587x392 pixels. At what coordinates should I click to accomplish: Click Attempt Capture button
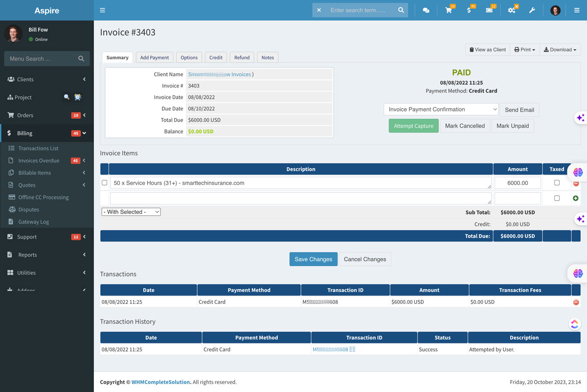click(x=414, y=126)
